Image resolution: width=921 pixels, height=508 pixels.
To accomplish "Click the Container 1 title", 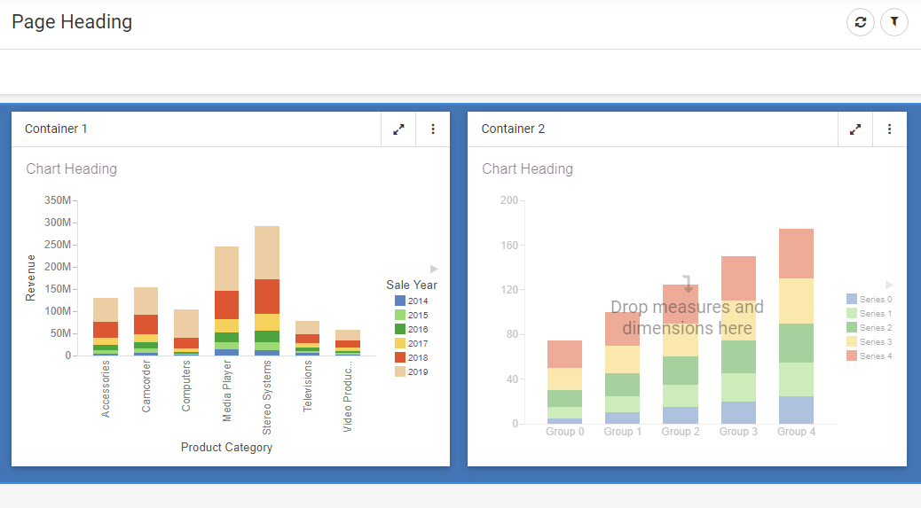I will coord(56,129).
